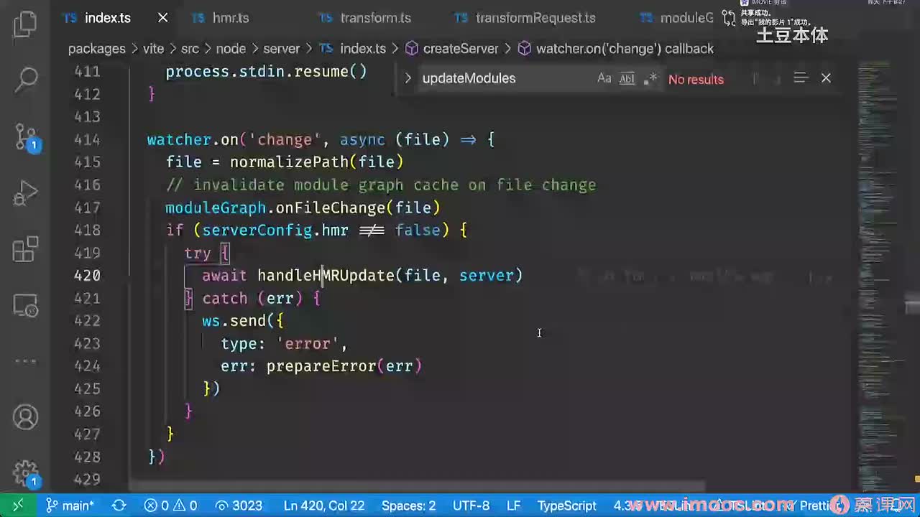Click handleHMRUpdate in the code
The height and width of the screenshot is (517, 920).
(x=326, y=276)
